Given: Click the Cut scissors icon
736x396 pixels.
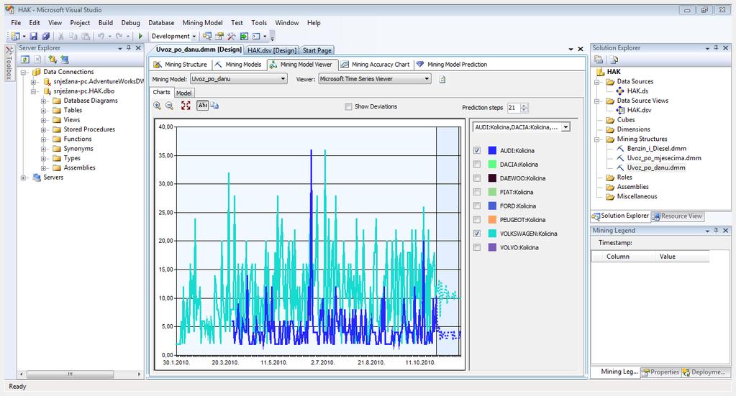Looking at the screenshot, I should point(61,36).
